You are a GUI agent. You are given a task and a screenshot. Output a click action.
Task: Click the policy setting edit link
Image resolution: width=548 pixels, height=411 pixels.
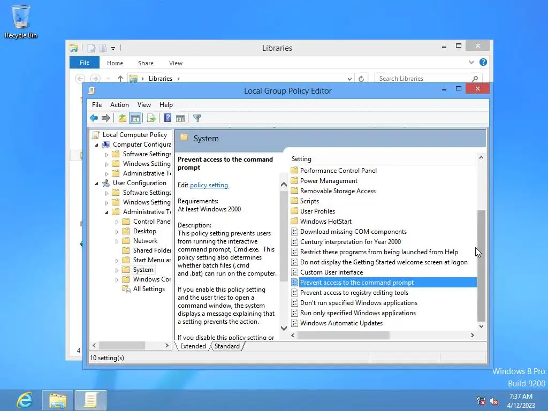209,185
